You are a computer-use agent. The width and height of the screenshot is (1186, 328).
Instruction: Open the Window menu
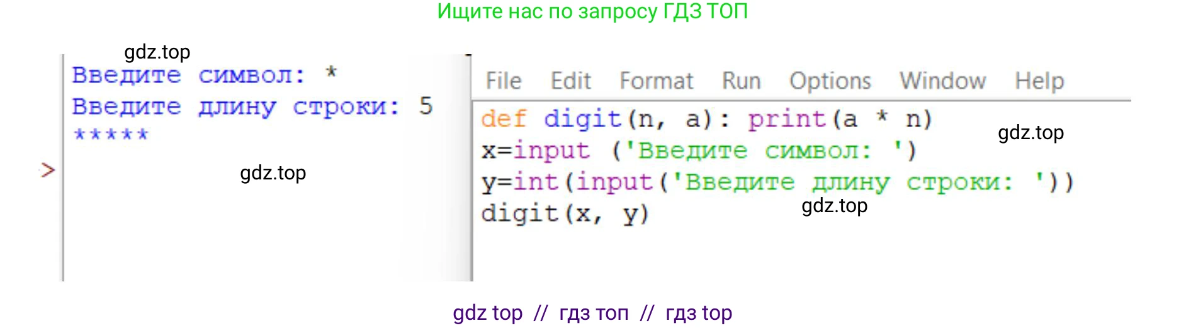point(942,81)
